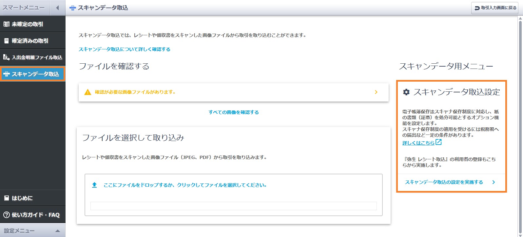Viewport: 523px width, 237px height.
Task: Open はじめに sidebar item
Action: point(33,198)
